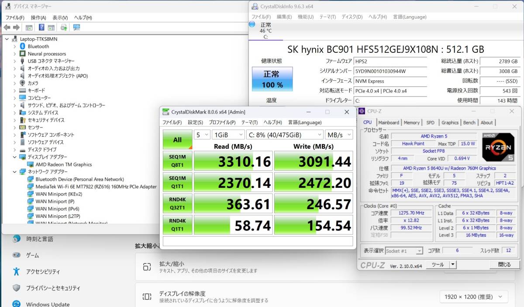Viewport: 524px width, 307px height.
Task: Open the CPU-Z tools dropdown arrow
Action: pos(453,264)
